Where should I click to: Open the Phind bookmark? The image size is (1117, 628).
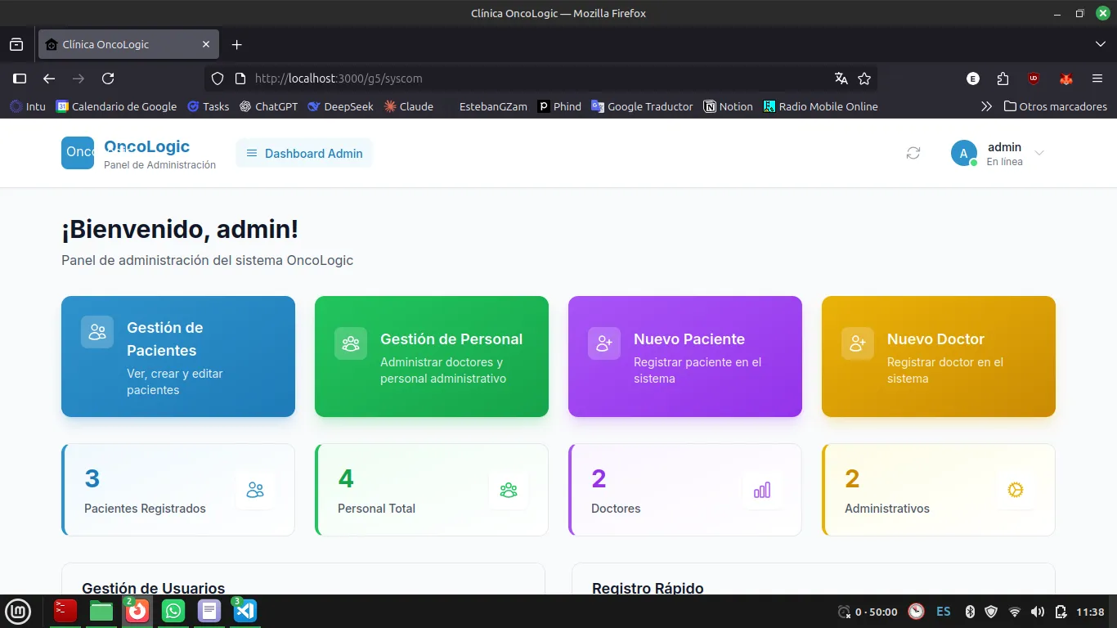coord(559,106)
